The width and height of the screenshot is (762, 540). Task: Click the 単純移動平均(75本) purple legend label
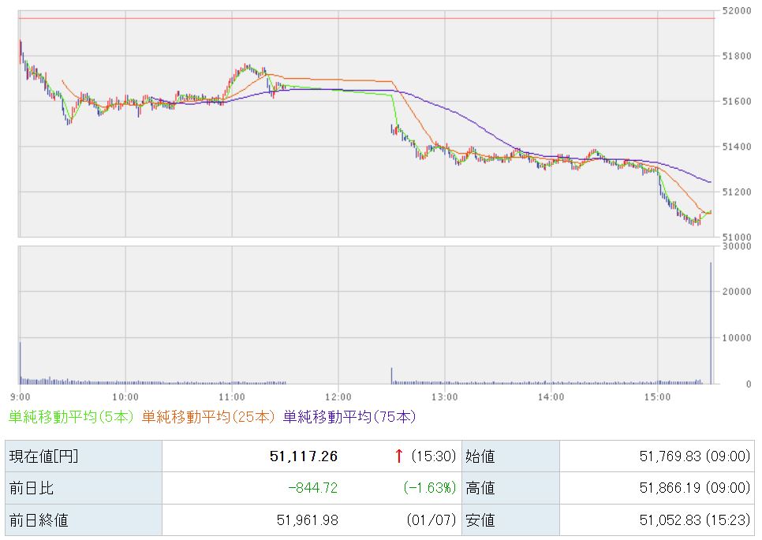tap(349, 416)
